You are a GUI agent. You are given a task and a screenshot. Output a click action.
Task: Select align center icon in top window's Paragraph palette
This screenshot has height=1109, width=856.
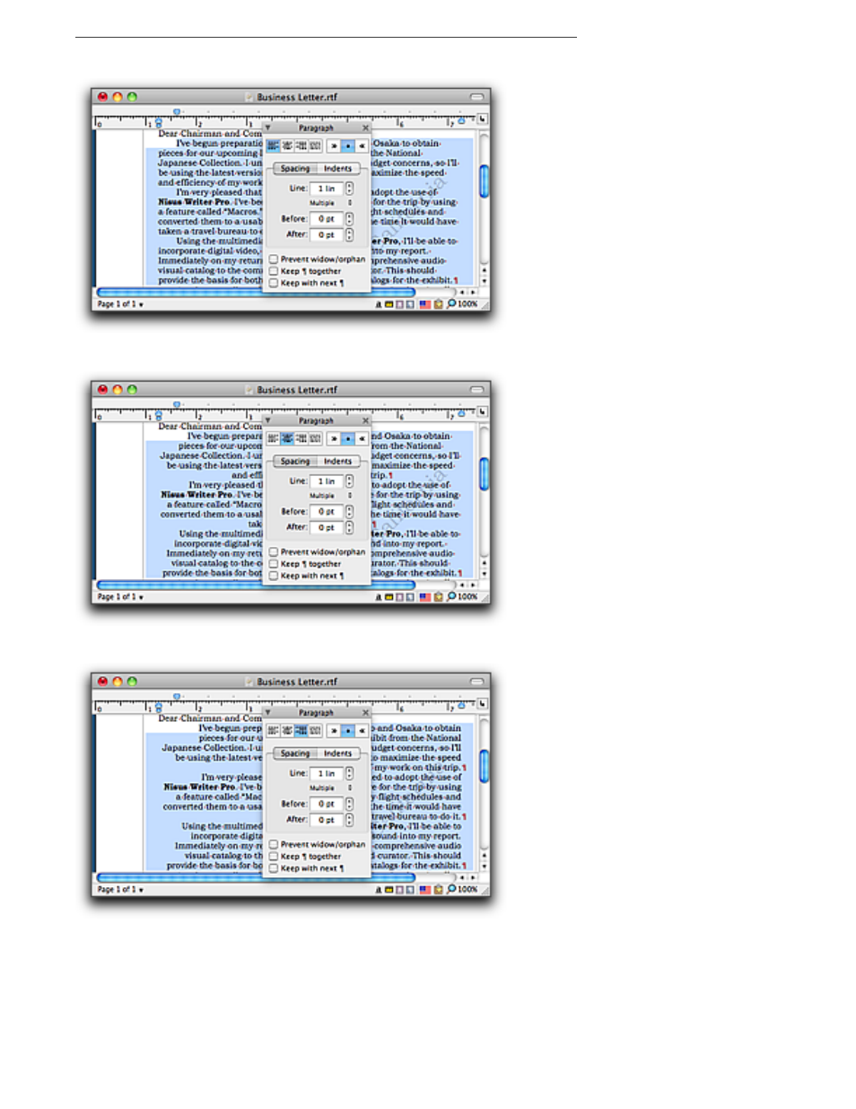pos(287,145)
